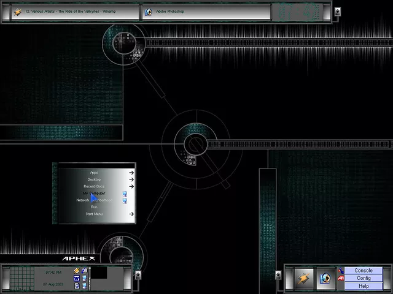393x294 pixels.
Task: Click the Winamp tray icon beside the clock
Action: [x=77, y=270]
